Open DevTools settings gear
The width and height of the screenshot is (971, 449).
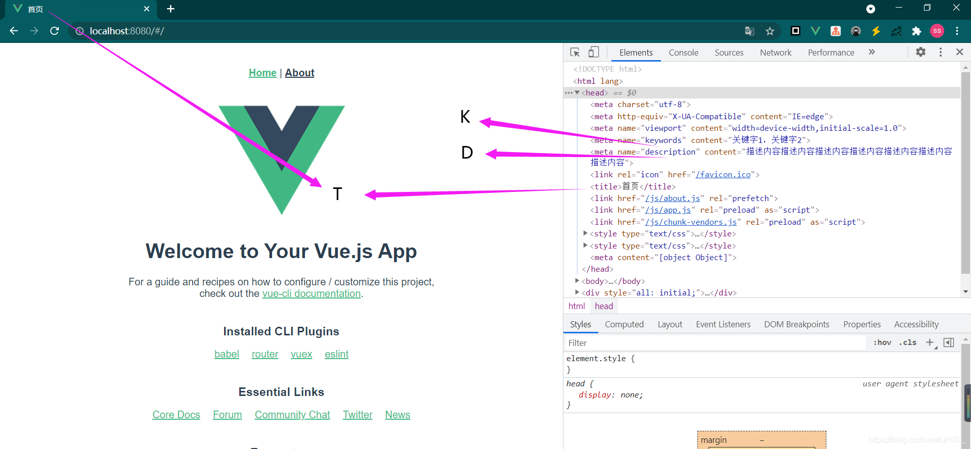(921, 52)
